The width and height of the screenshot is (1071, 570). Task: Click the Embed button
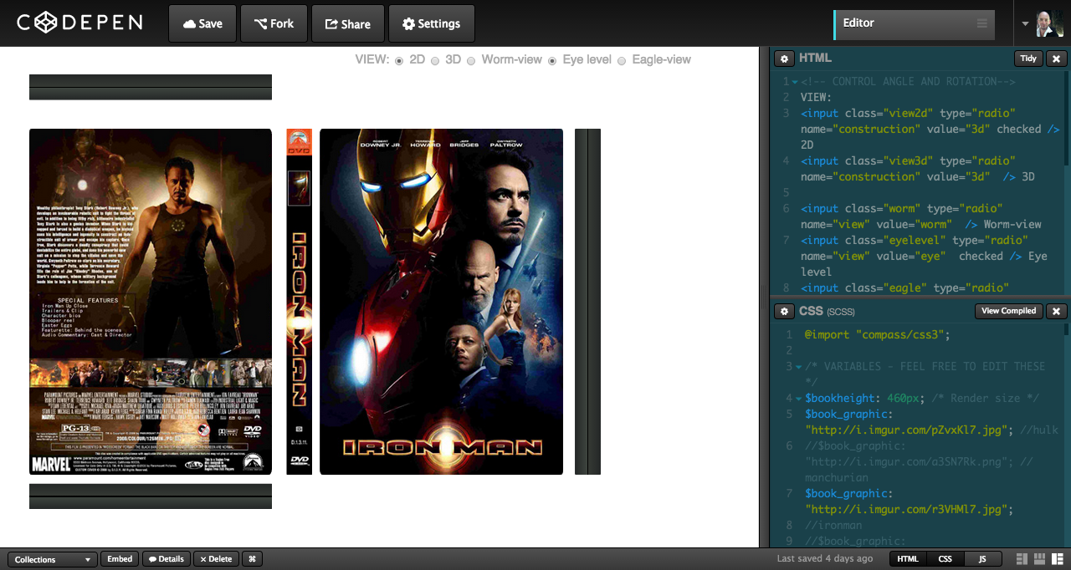point(120,559)
